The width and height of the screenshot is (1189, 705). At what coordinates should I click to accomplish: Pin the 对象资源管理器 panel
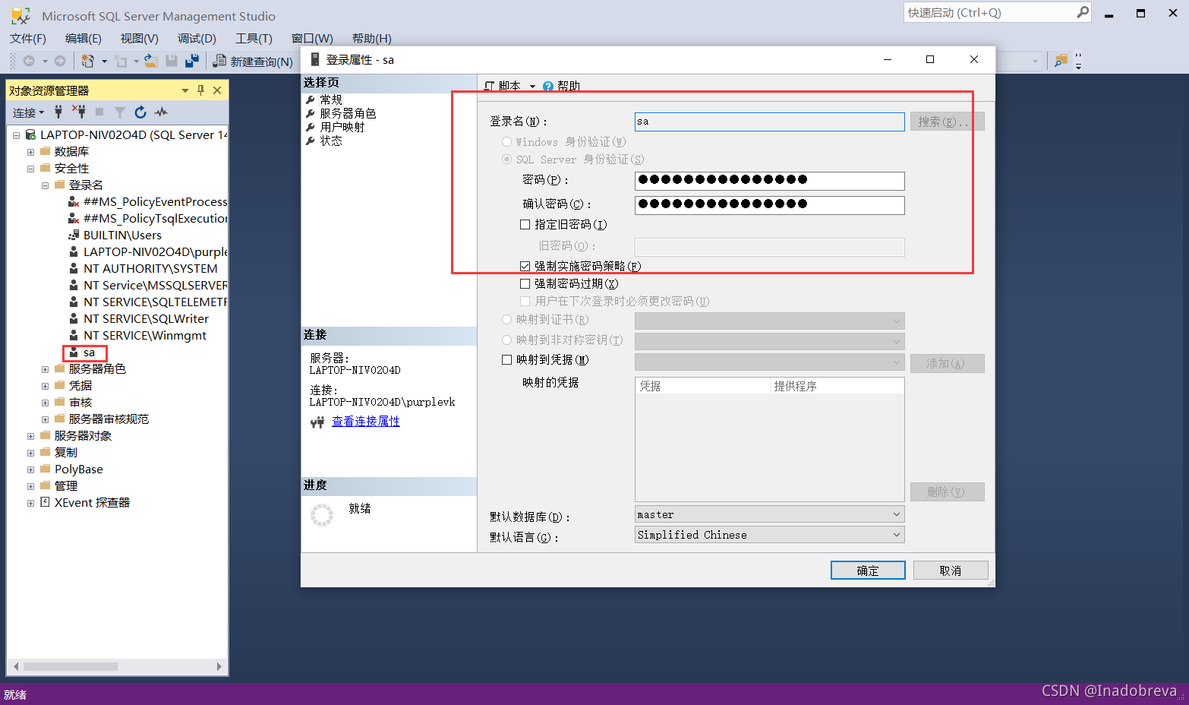200,90
